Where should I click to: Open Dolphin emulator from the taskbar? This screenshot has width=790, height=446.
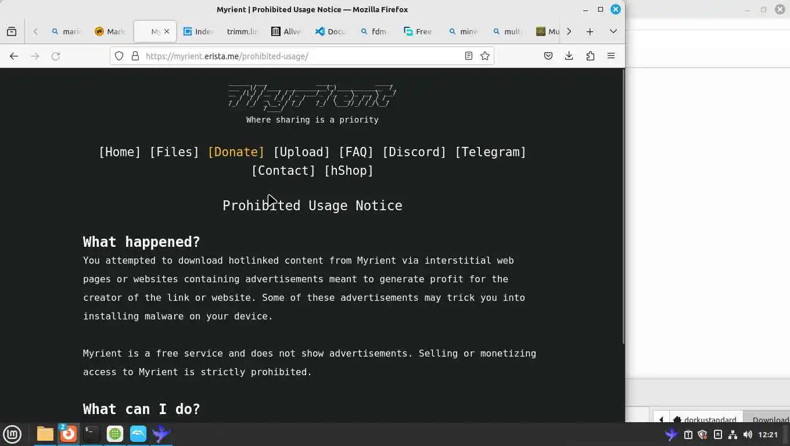coord(138,434)
